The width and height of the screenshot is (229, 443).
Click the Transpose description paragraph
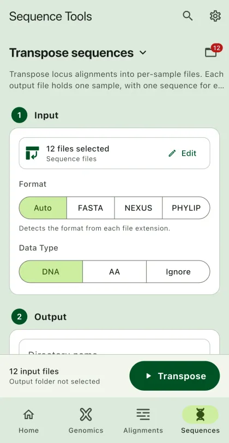pos(117,80)
